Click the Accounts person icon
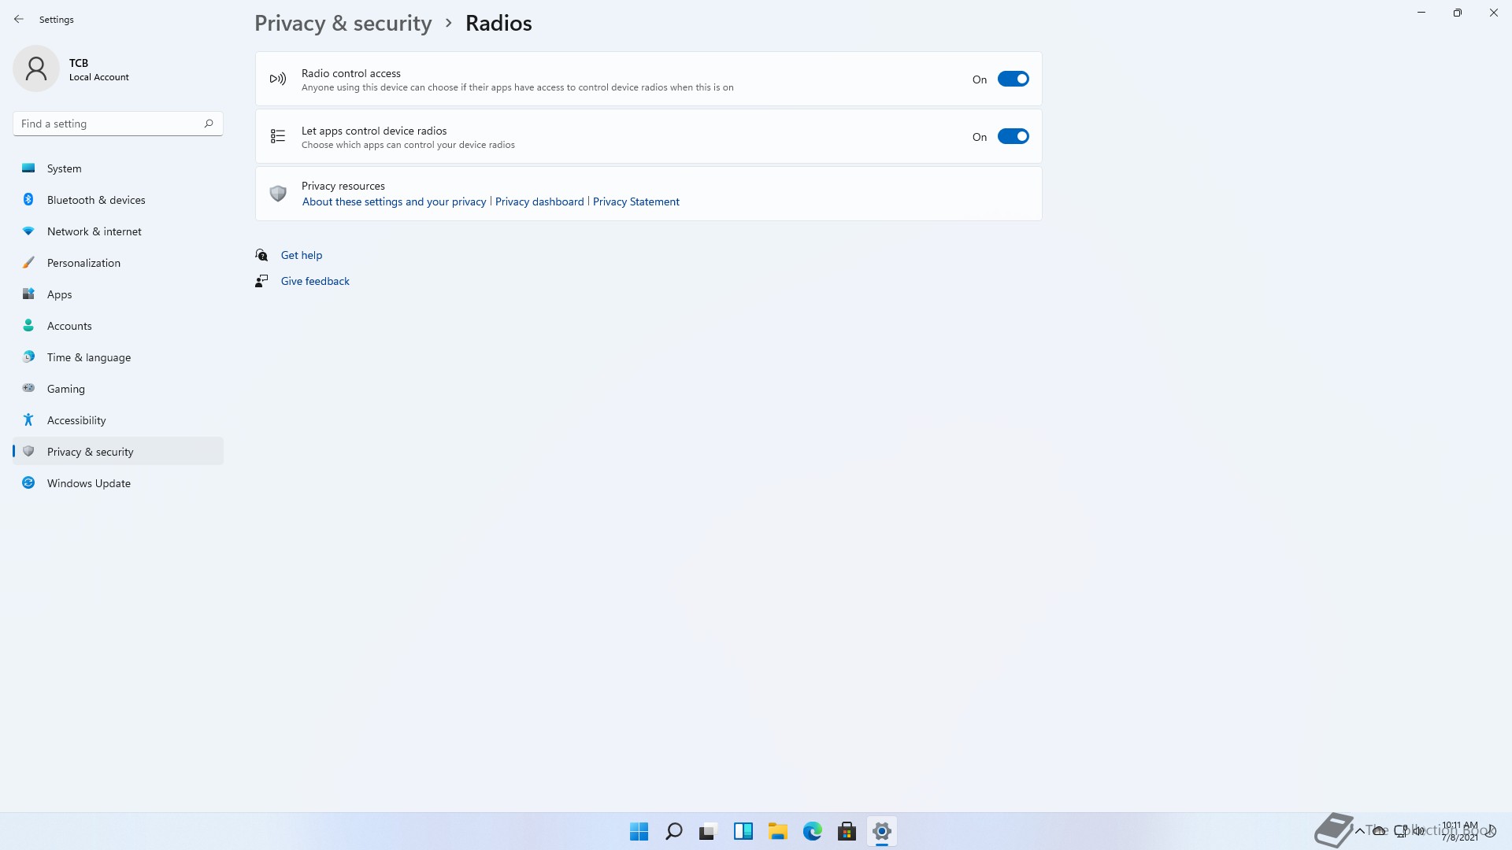The image size is (1512, 850). pyautogui.click(x=28, y=325)
